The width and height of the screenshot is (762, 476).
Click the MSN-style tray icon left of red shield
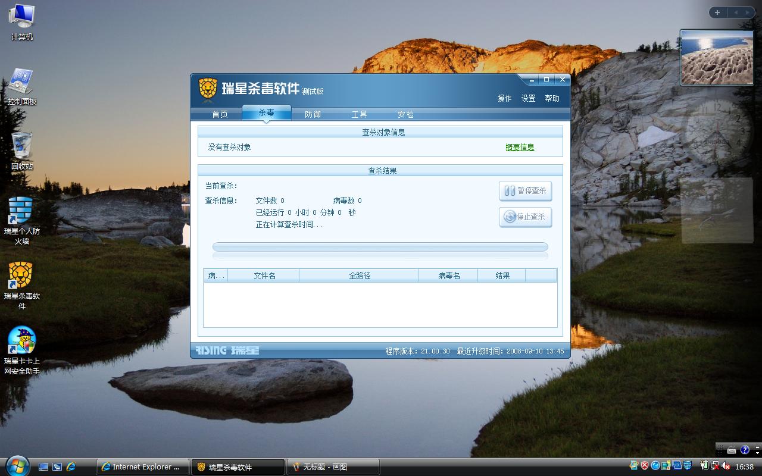coord(634,466)
